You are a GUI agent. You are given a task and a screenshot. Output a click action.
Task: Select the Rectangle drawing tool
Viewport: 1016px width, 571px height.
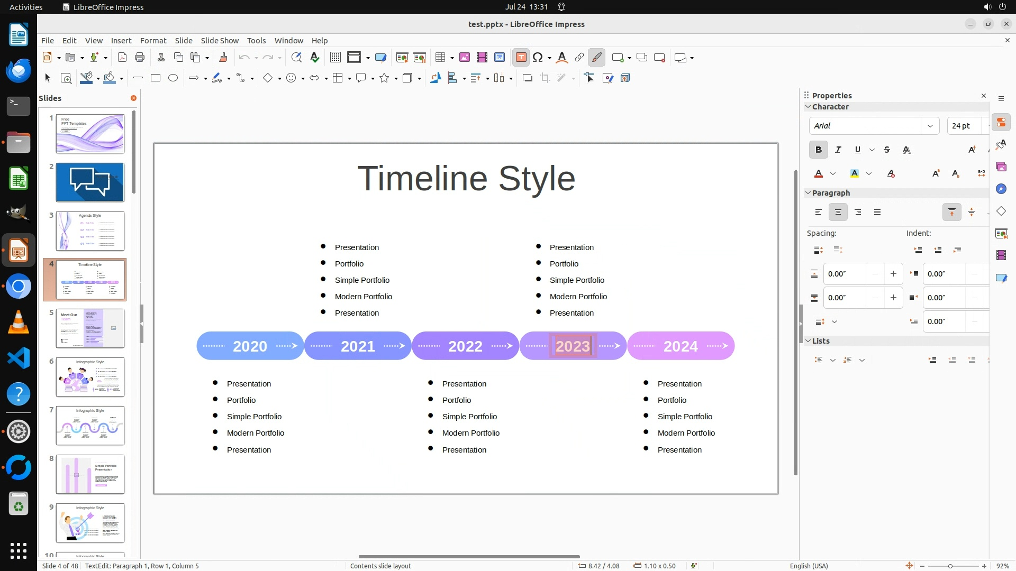pos(156,78)
